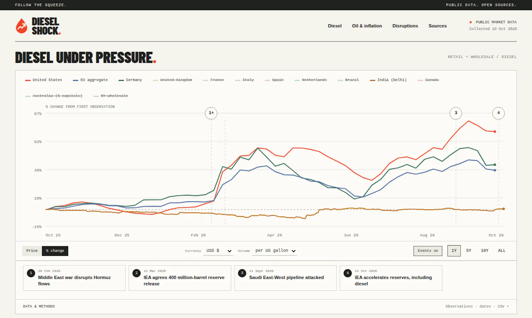
Task: Open event card Saudi East-West pipeline attacked
Action: (285, 278)
